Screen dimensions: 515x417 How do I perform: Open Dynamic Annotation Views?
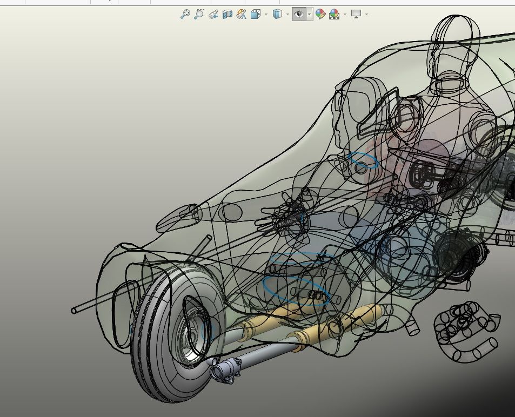[242, 15]
